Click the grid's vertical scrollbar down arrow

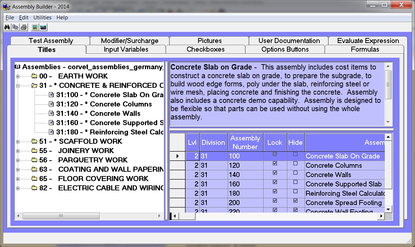coord(388,209)
